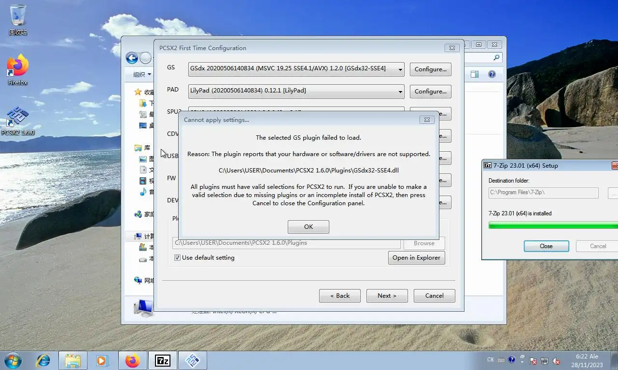
Task: Click the Explorer search magnifier icon
Action: tap(496, 58)
